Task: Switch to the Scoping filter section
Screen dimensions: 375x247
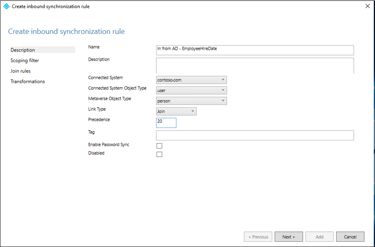Action: point(25,60)
